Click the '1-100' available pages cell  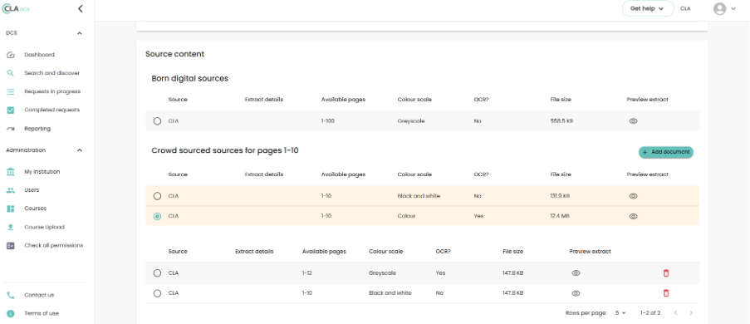[x=327, y=121]
